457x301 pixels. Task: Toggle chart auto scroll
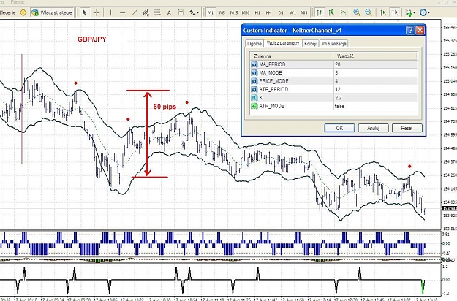384,12
